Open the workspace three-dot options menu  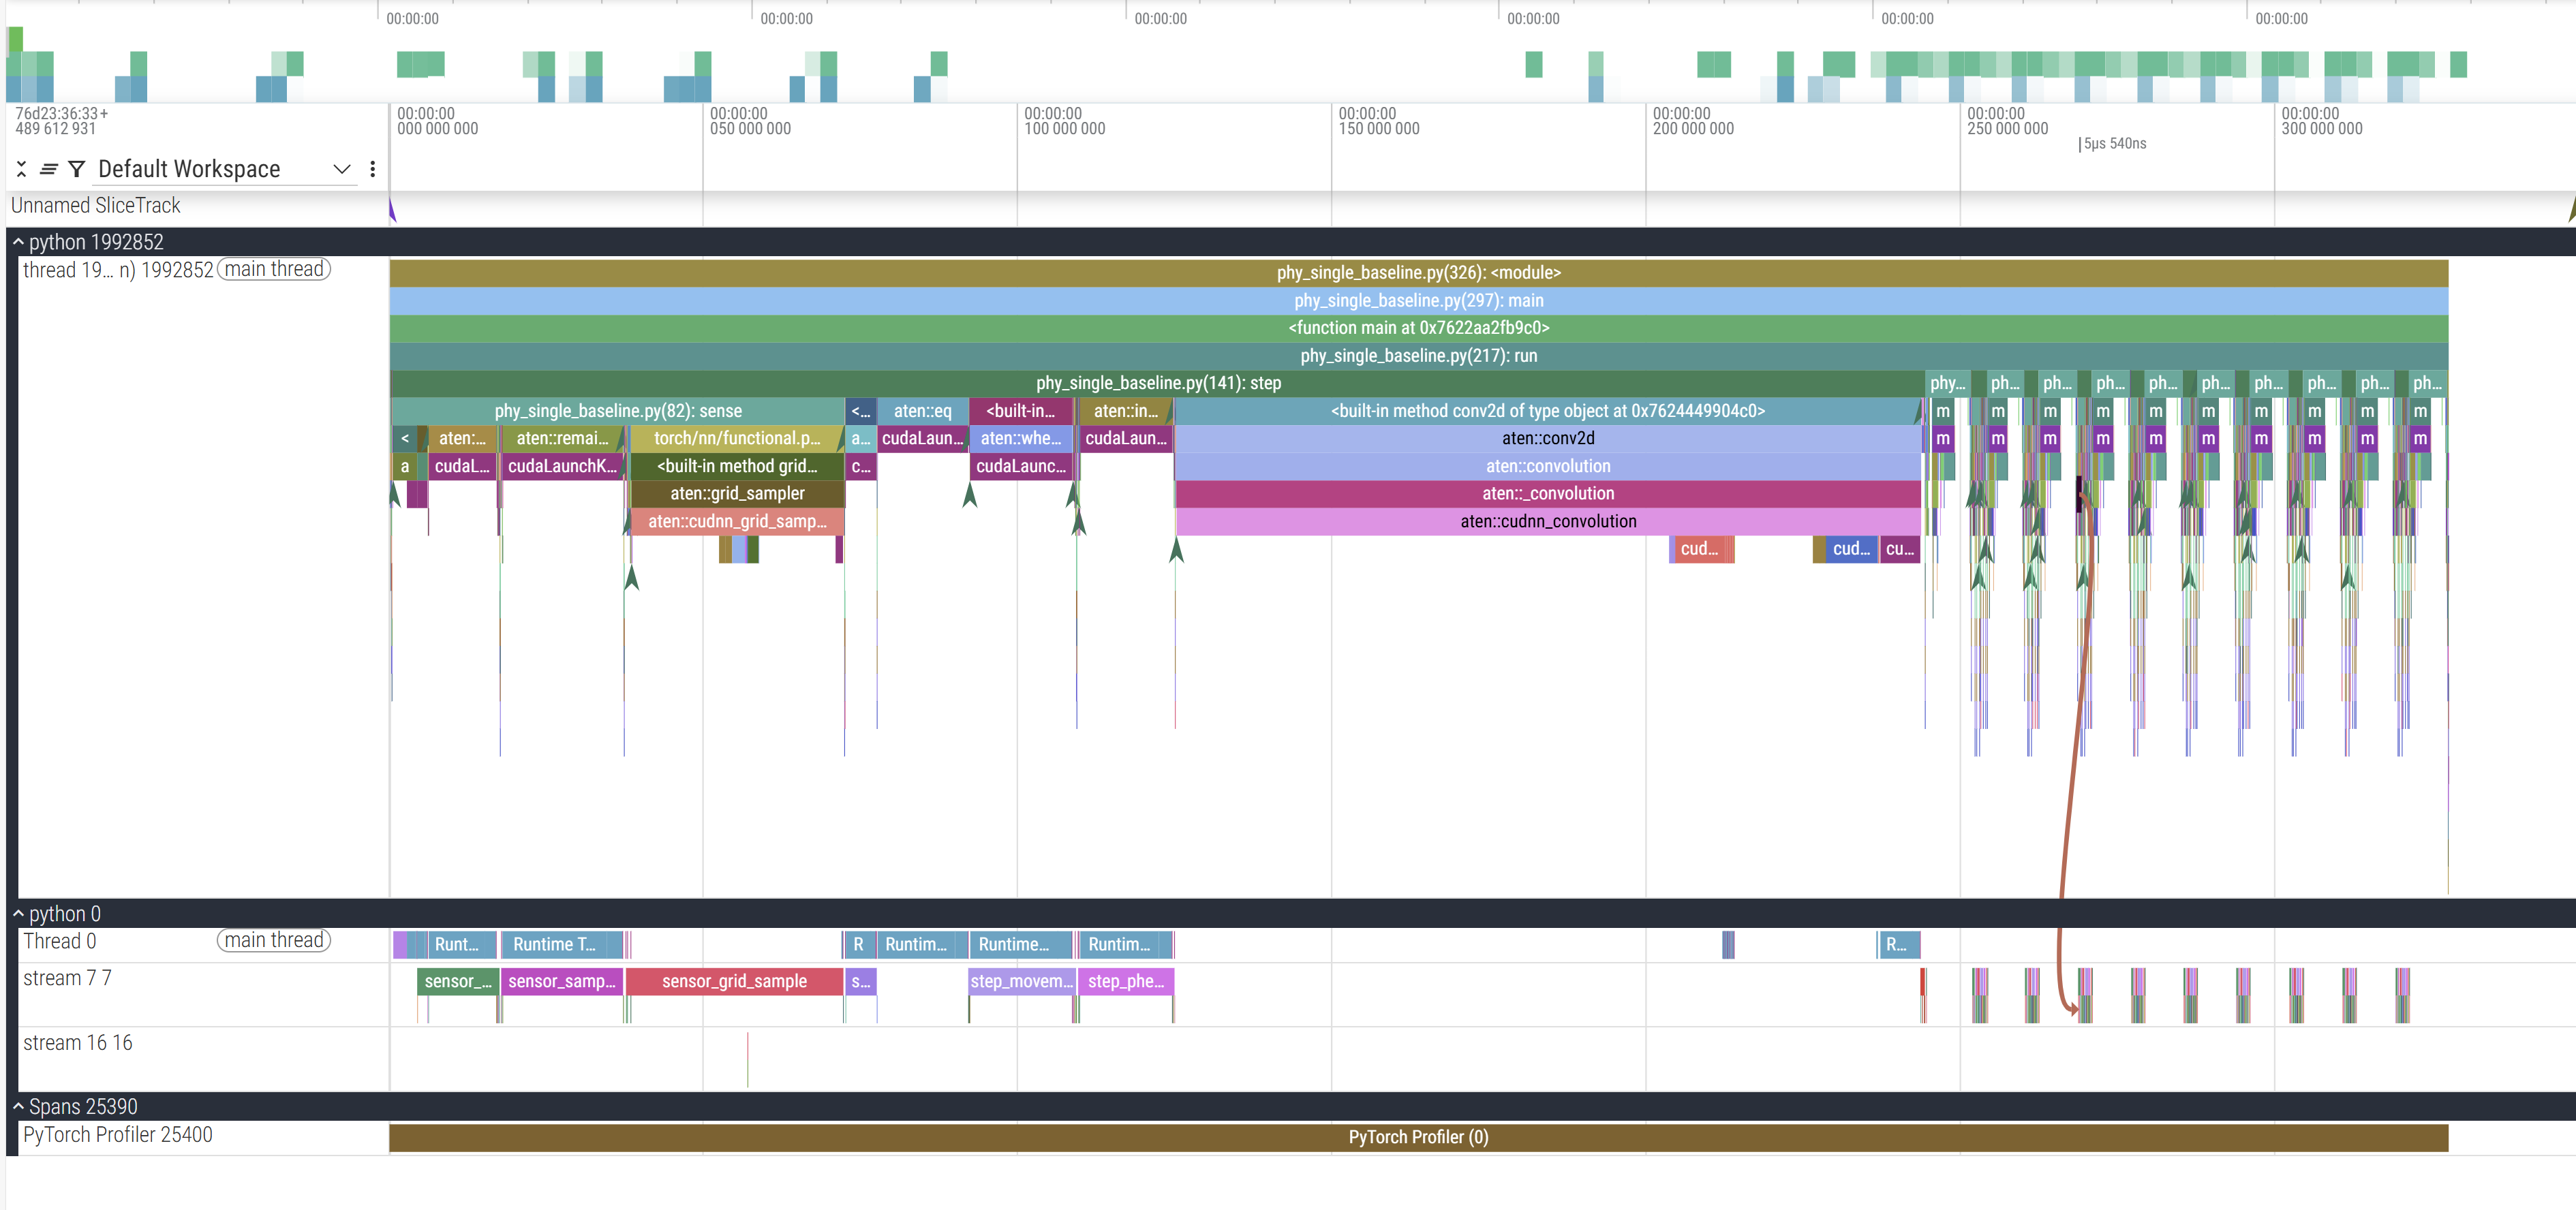coord(373,169)
